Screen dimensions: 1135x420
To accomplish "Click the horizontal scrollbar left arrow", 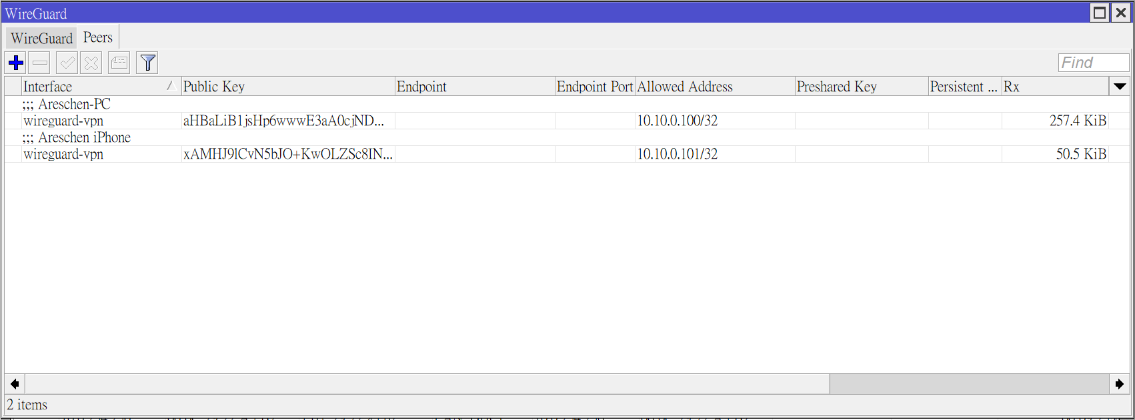I will (x=15, y=384).
